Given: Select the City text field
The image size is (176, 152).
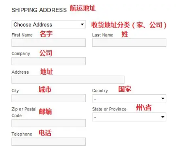Looking at the screenshot, I should tap(49, 98).
